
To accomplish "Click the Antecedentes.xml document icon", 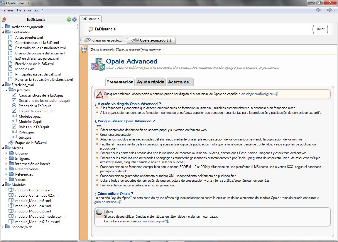I will click(10, 37).
